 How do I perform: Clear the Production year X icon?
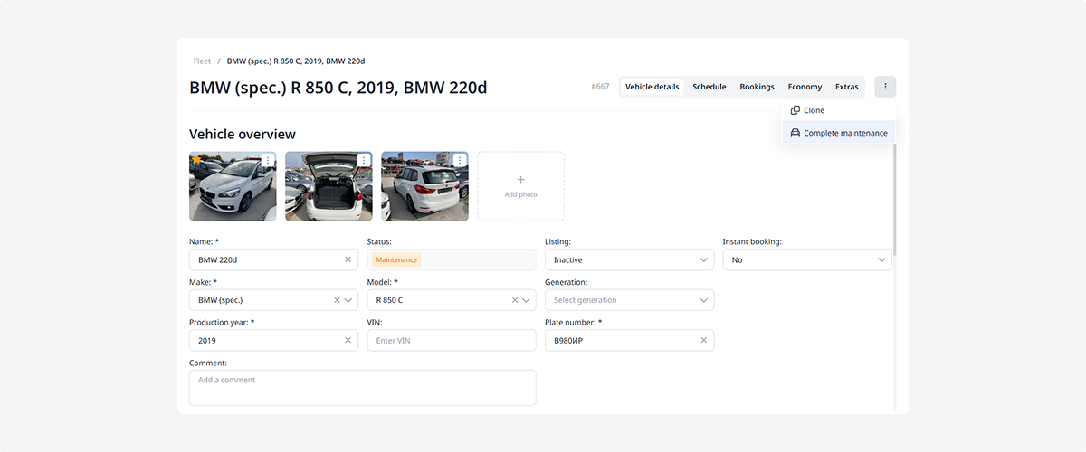click(348, 341)
